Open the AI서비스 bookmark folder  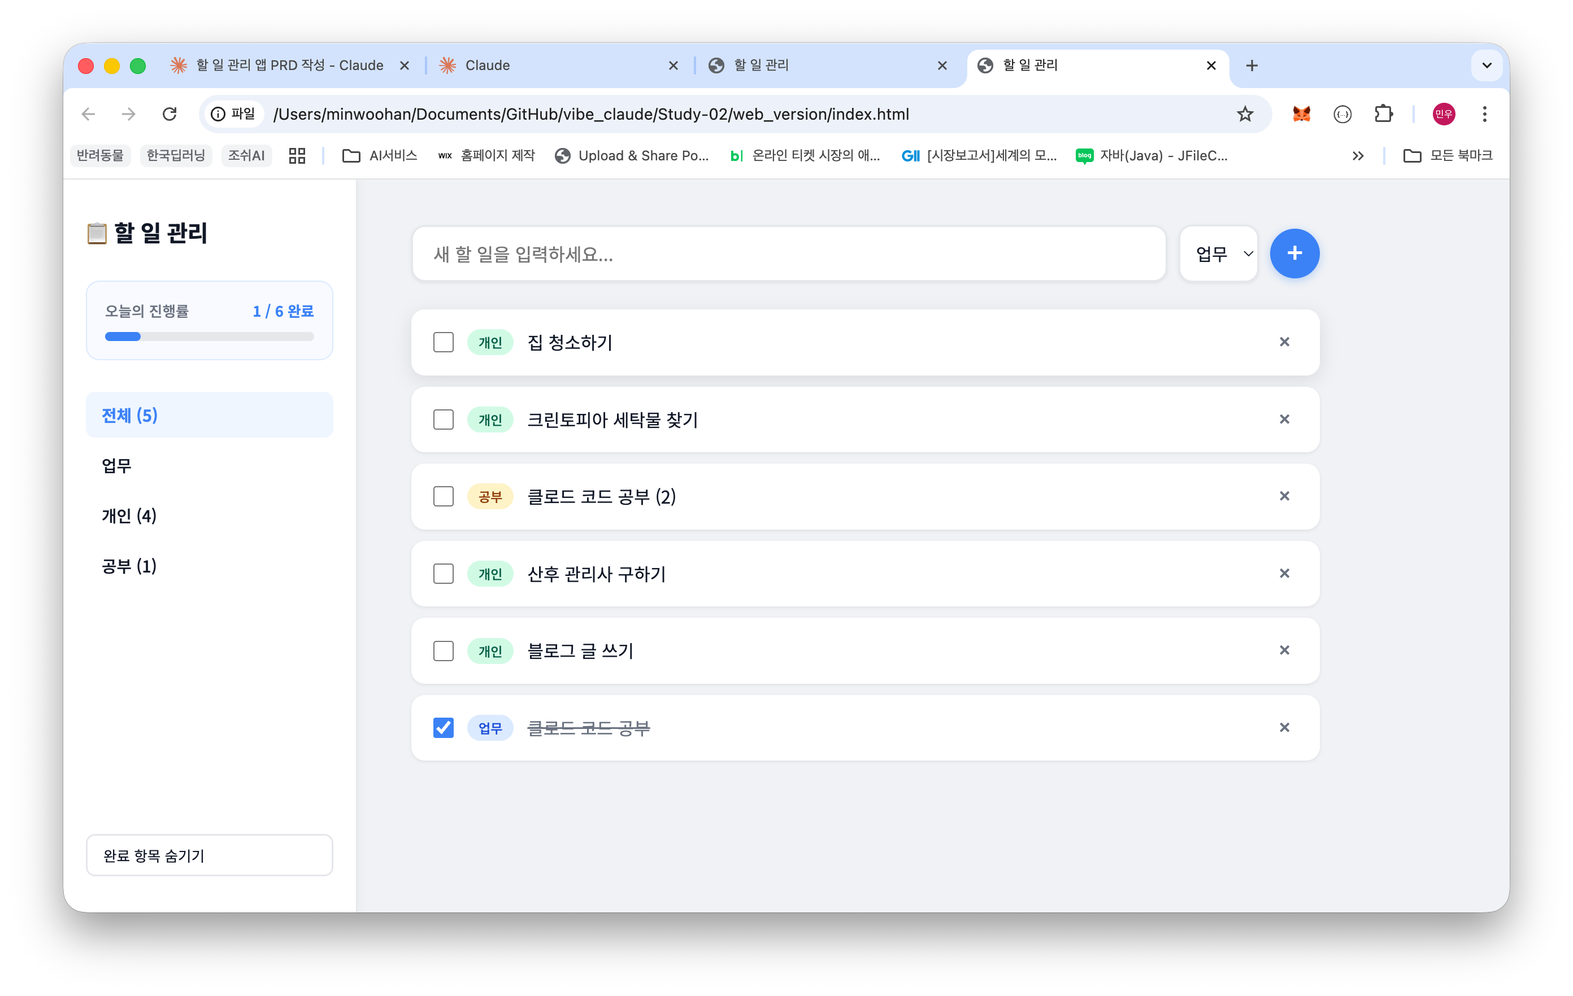tap(380, 155)
